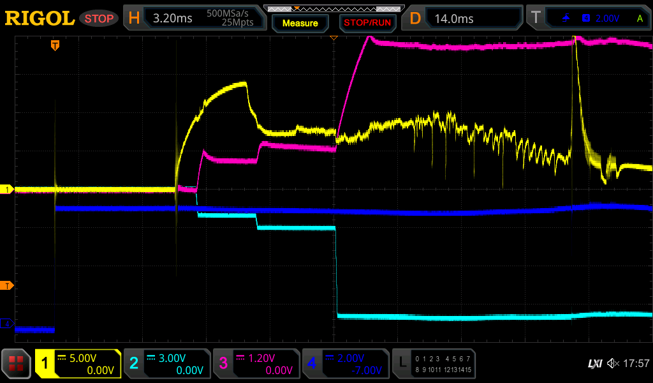
Task: Toggle channel 1 with 5.00V scale
Action: (78, 364)
